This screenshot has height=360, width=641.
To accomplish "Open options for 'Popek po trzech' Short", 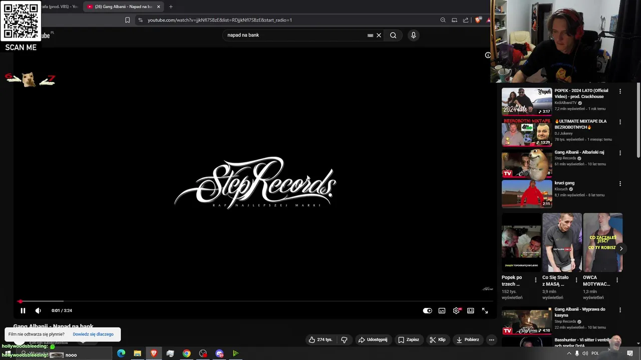I will pyautogui.click(x=536, y=280).
